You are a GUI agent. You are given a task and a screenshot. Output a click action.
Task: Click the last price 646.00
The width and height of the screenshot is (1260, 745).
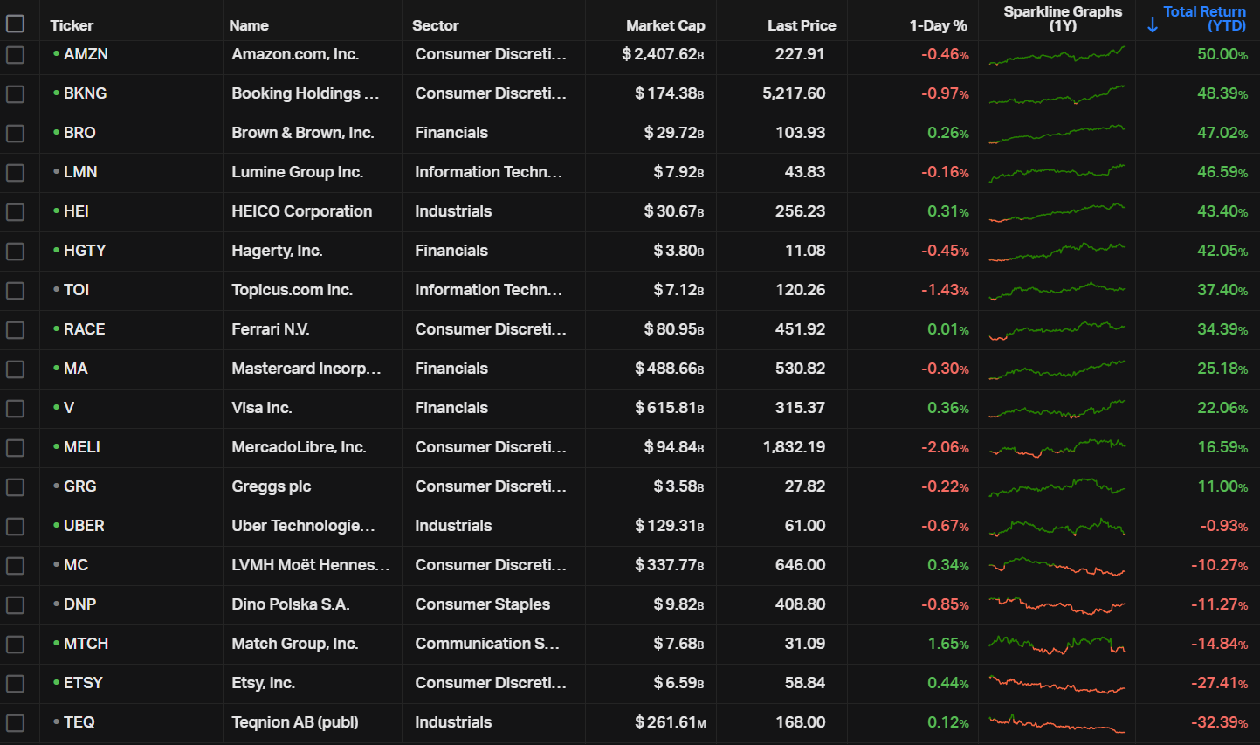point(800,565)
